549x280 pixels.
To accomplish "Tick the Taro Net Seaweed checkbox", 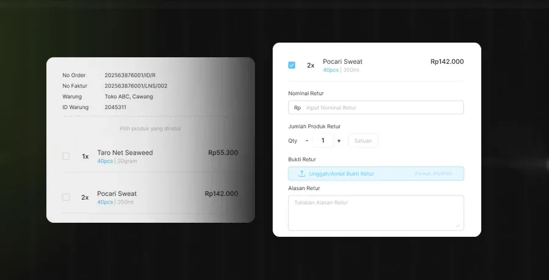I will point(66,156).
